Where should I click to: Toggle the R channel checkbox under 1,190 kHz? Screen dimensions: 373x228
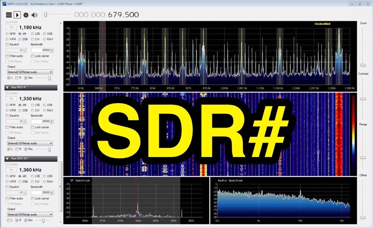(17, 78)
